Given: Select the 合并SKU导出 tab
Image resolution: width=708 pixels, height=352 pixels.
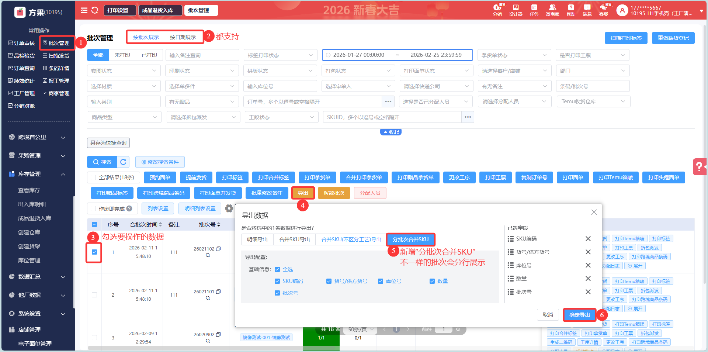Looking at the screenshot, I should pyautogui.click(x=294, y=239).
